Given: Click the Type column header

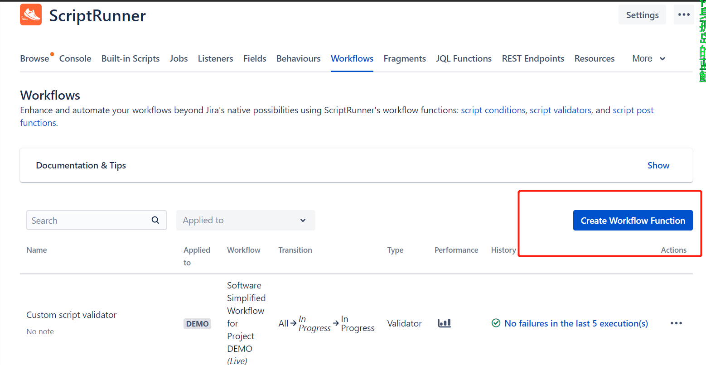Looking at the screenshot, I should point(395,250).
